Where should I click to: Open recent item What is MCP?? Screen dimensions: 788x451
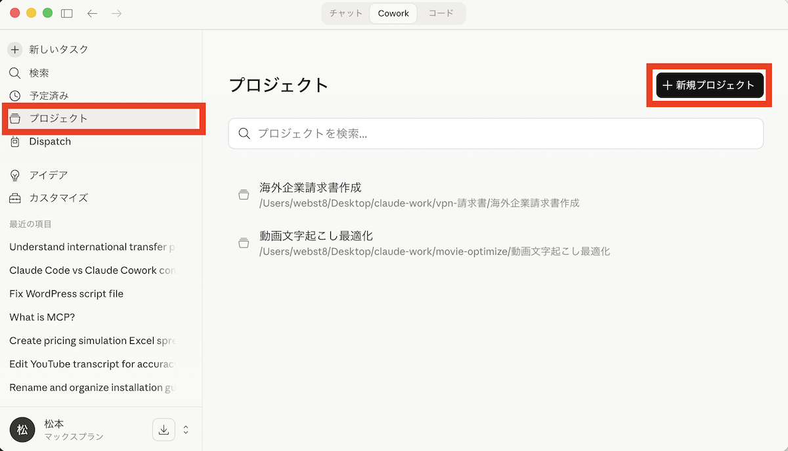[42, 317]
